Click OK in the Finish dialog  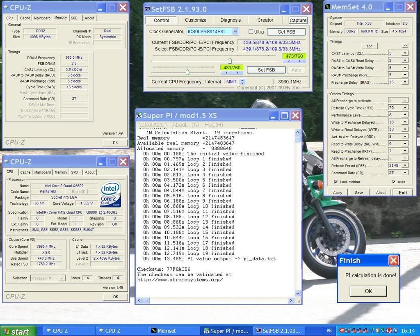click(x=368, y=291)
